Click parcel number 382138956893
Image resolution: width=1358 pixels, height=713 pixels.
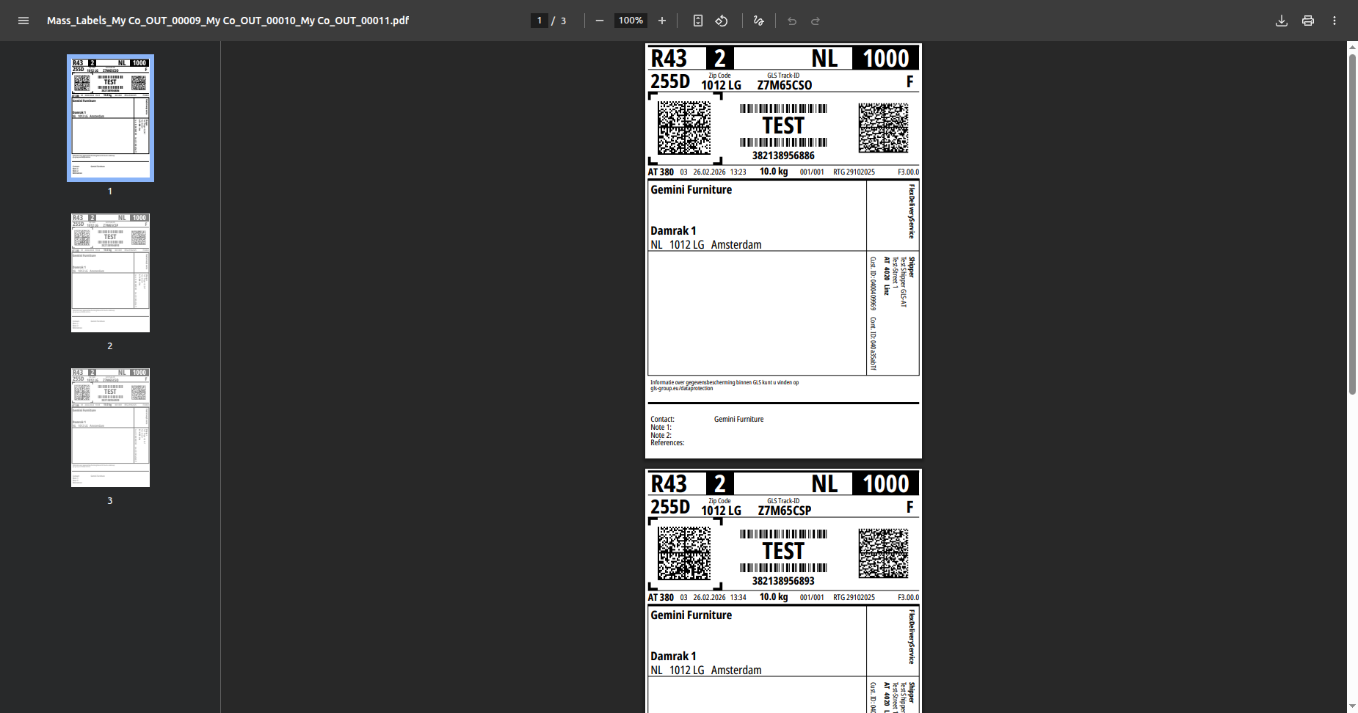783,581
